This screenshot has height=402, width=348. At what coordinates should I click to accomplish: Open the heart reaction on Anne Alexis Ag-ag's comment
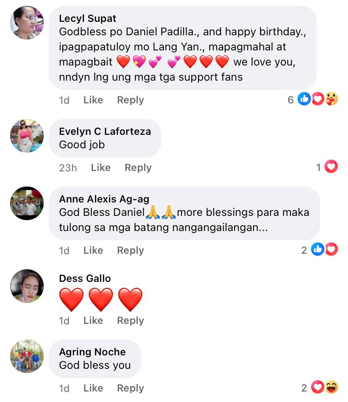pos(331,249)
